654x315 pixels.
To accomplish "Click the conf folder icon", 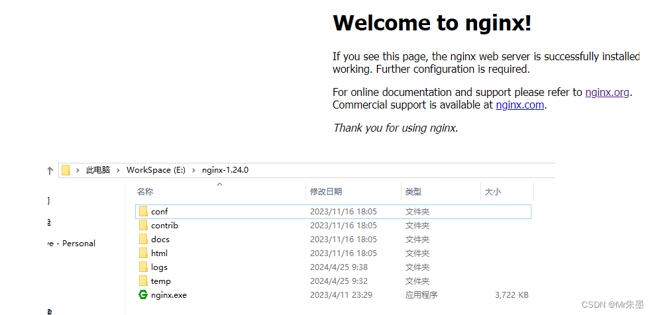I will [x=143, y=211].
